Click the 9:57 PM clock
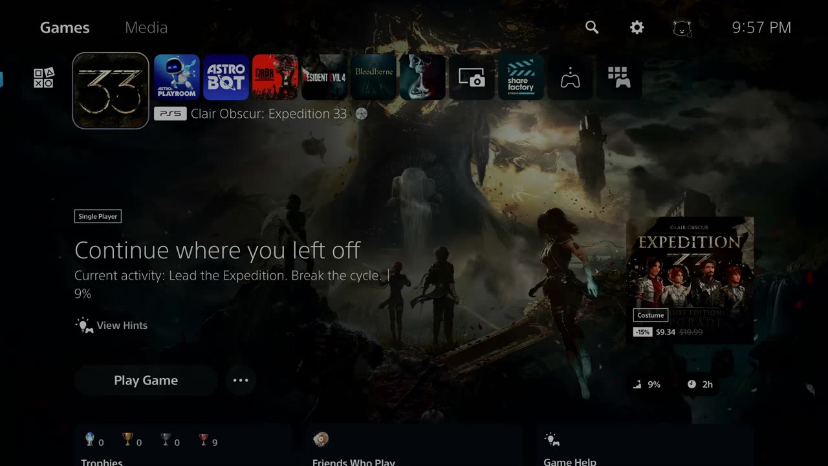828x466 pixels. pos(761,27)
